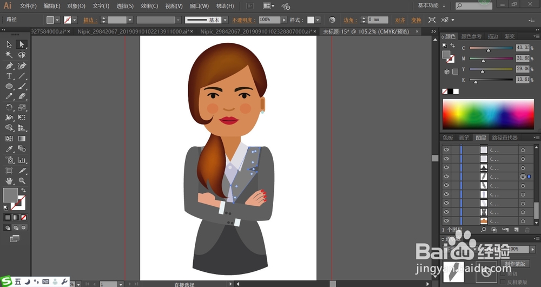This screenshot has height=287, width=541.
Task: Select the Scale tool
Action: [x=22, y=107]
